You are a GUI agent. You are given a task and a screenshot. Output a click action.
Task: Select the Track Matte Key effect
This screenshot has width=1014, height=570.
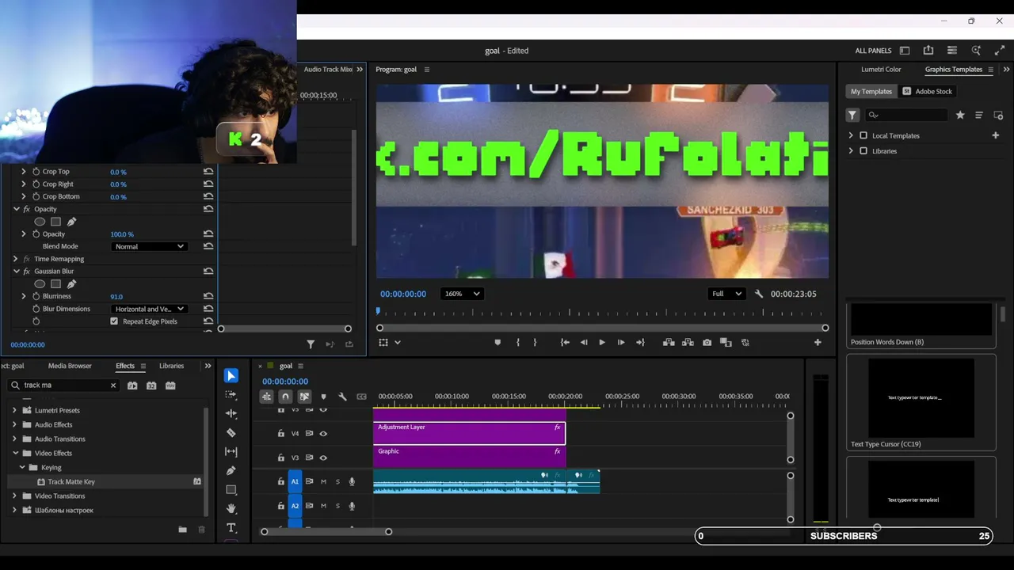tap(71, 482)
